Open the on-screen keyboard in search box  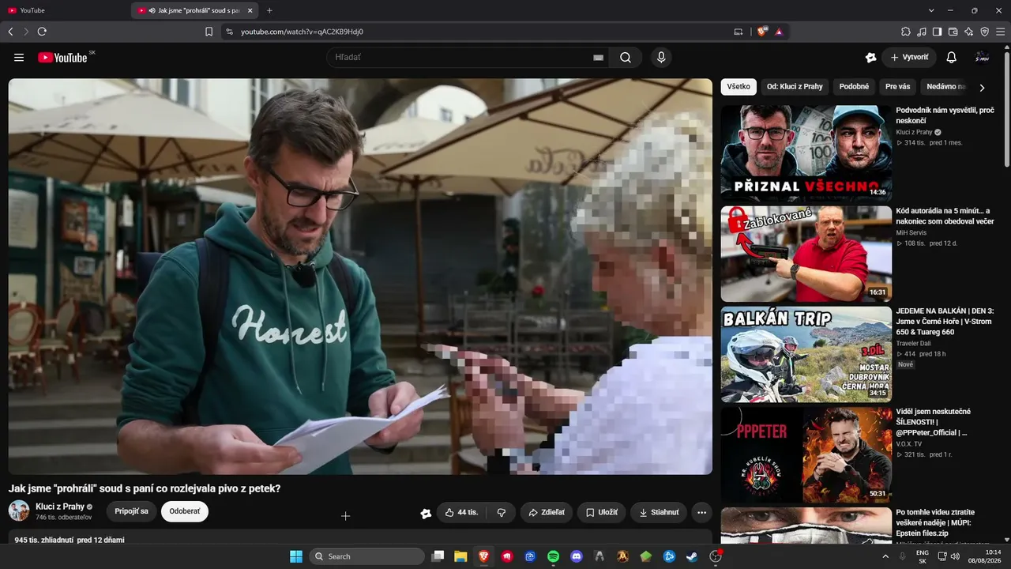[x=598, y=58]
